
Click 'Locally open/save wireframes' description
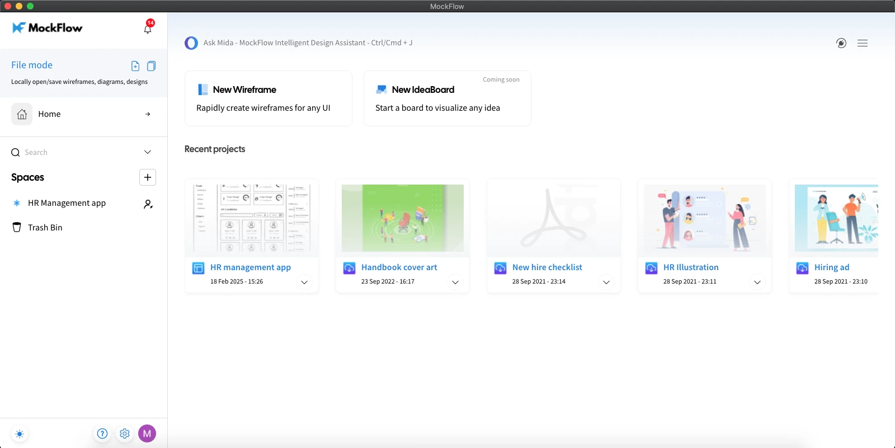point(79,82)
